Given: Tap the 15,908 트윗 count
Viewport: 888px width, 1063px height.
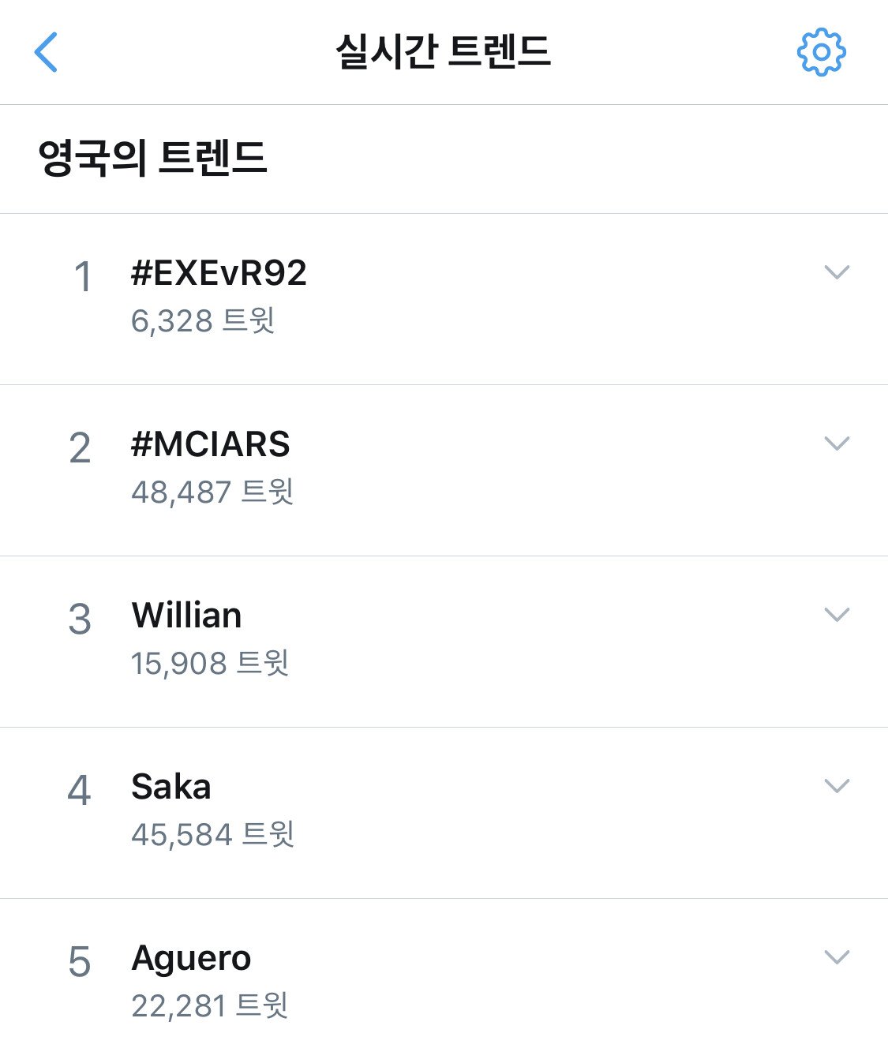Looking at the screenshot, I should 210,664.
